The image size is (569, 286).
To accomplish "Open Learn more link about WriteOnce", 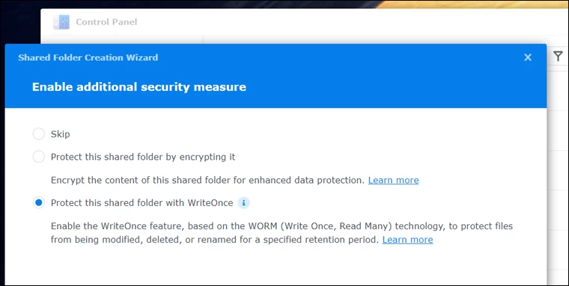I will click(x=407, y=240).
